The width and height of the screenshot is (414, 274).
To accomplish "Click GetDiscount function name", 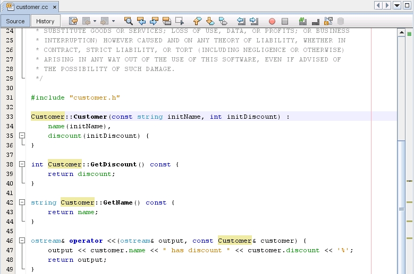I will tap(114, 164).
